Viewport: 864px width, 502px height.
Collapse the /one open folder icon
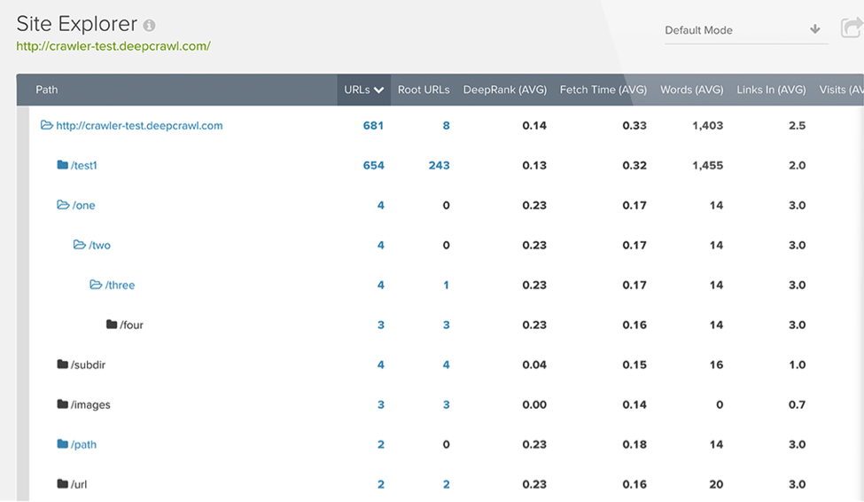[64, 205]
